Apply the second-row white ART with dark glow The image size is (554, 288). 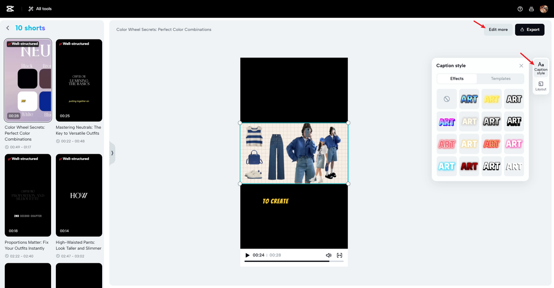pos(492,122)
